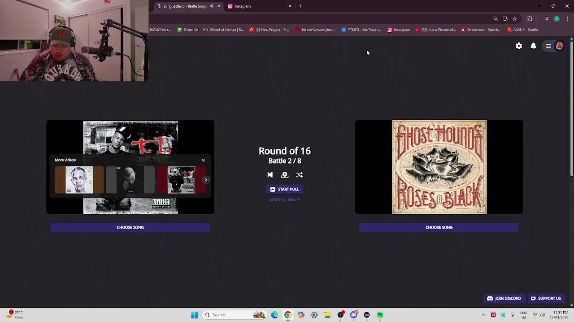Open the media controls icon in Chrome
Screen dimensions: 574x322
point(546,19)
